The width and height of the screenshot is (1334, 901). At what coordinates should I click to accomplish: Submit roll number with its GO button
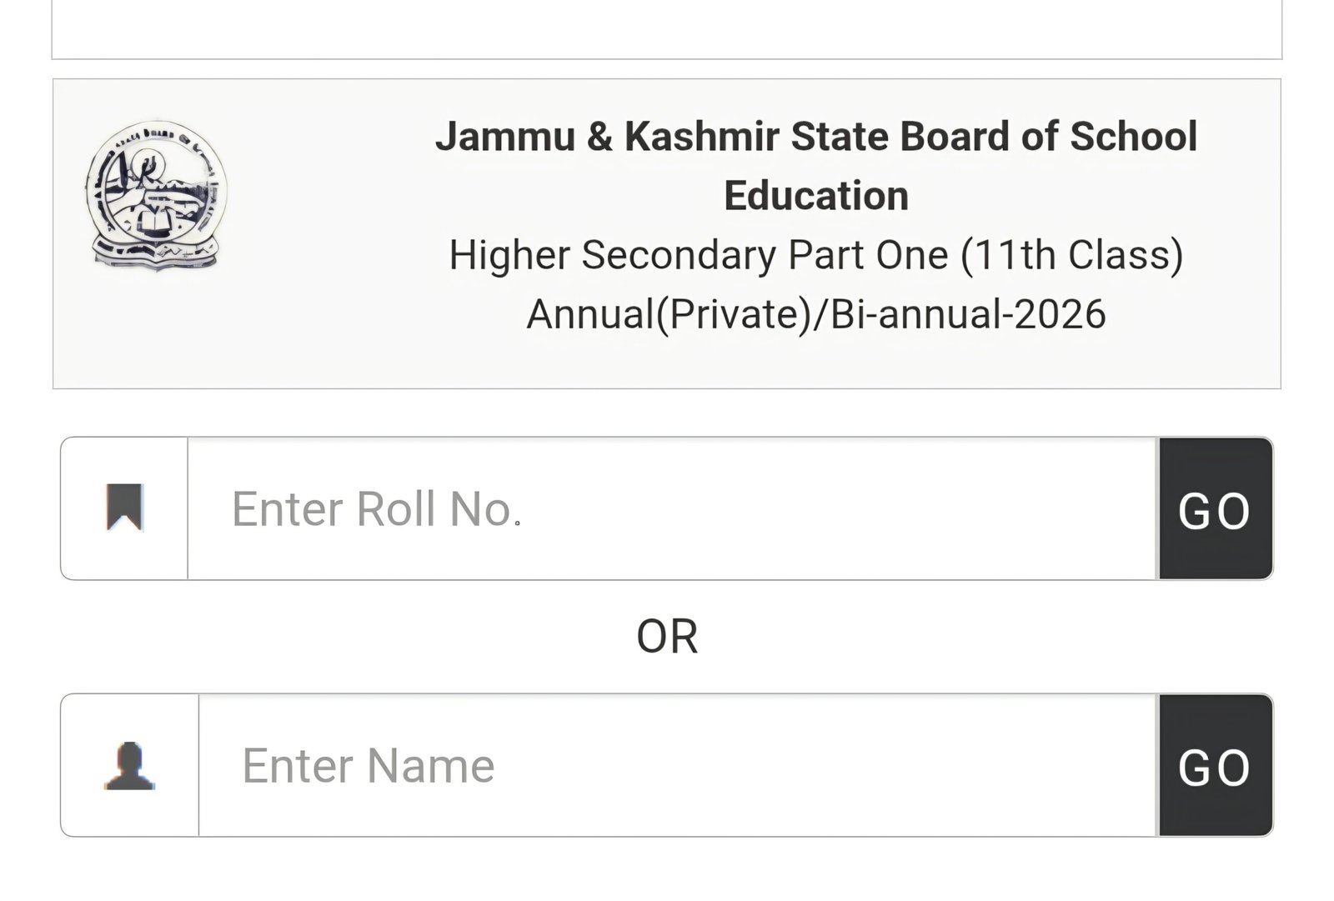click(1216, 508)
